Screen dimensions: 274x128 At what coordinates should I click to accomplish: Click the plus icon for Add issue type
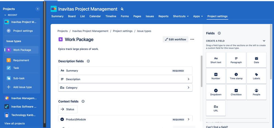(9, 87)
